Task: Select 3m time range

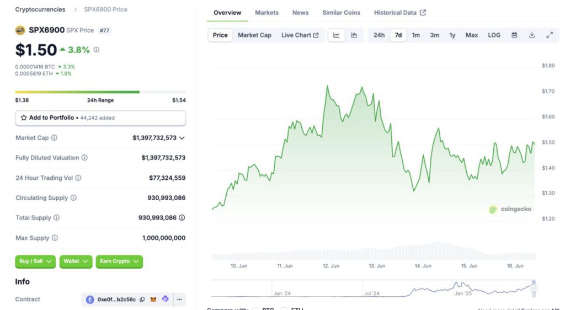Action: pos(435,35)
